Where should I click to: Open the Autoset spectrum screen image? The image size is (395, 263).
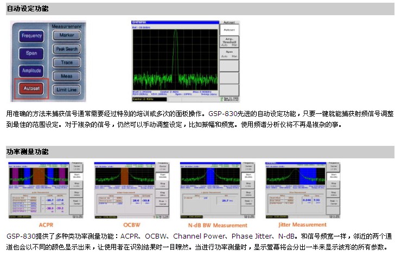click(x=185, y=61)
